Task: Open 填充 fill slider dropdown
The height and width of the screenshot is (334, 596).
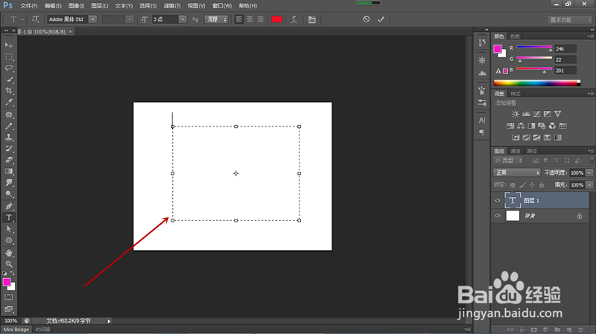Action: [589, 184]
